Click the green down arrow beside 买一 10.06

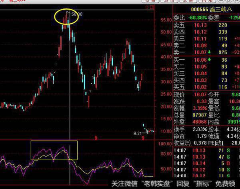tap(209, 60)
